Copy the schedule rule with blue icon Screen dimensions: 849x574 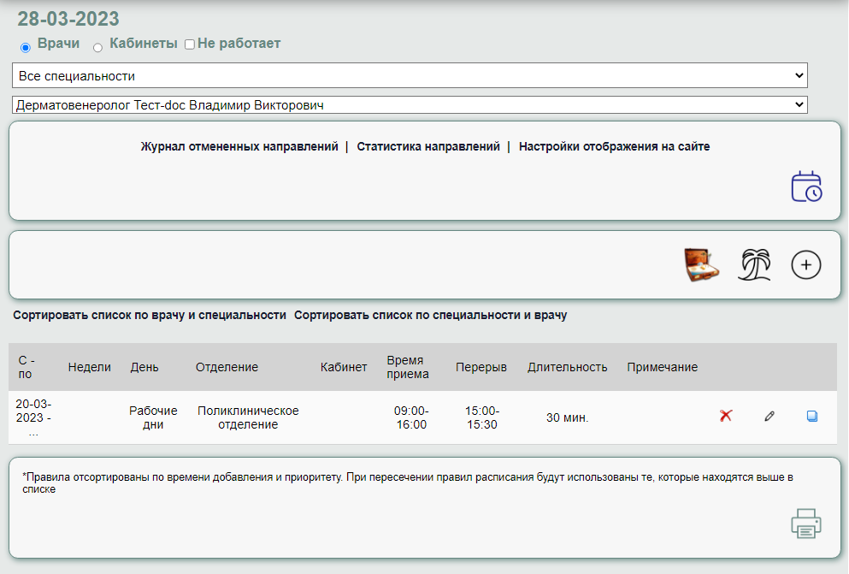click(x=812, y=417)
